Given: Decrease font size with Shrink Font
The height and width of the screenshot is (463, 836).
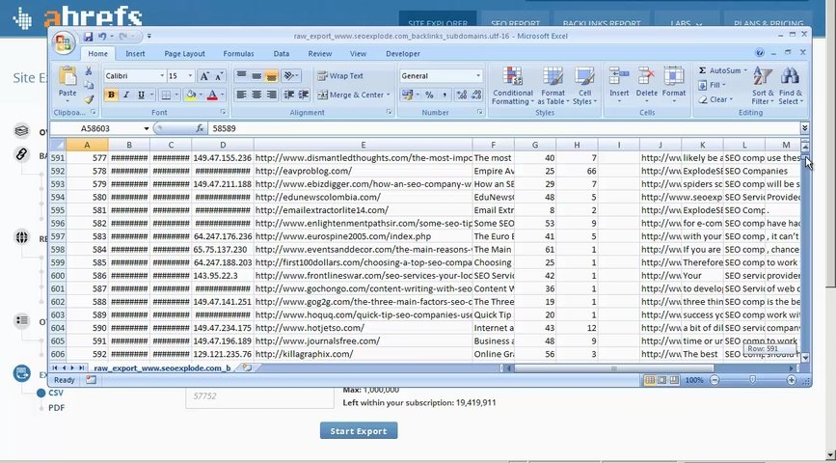Looking at the screenshot, I should point(219,76).
